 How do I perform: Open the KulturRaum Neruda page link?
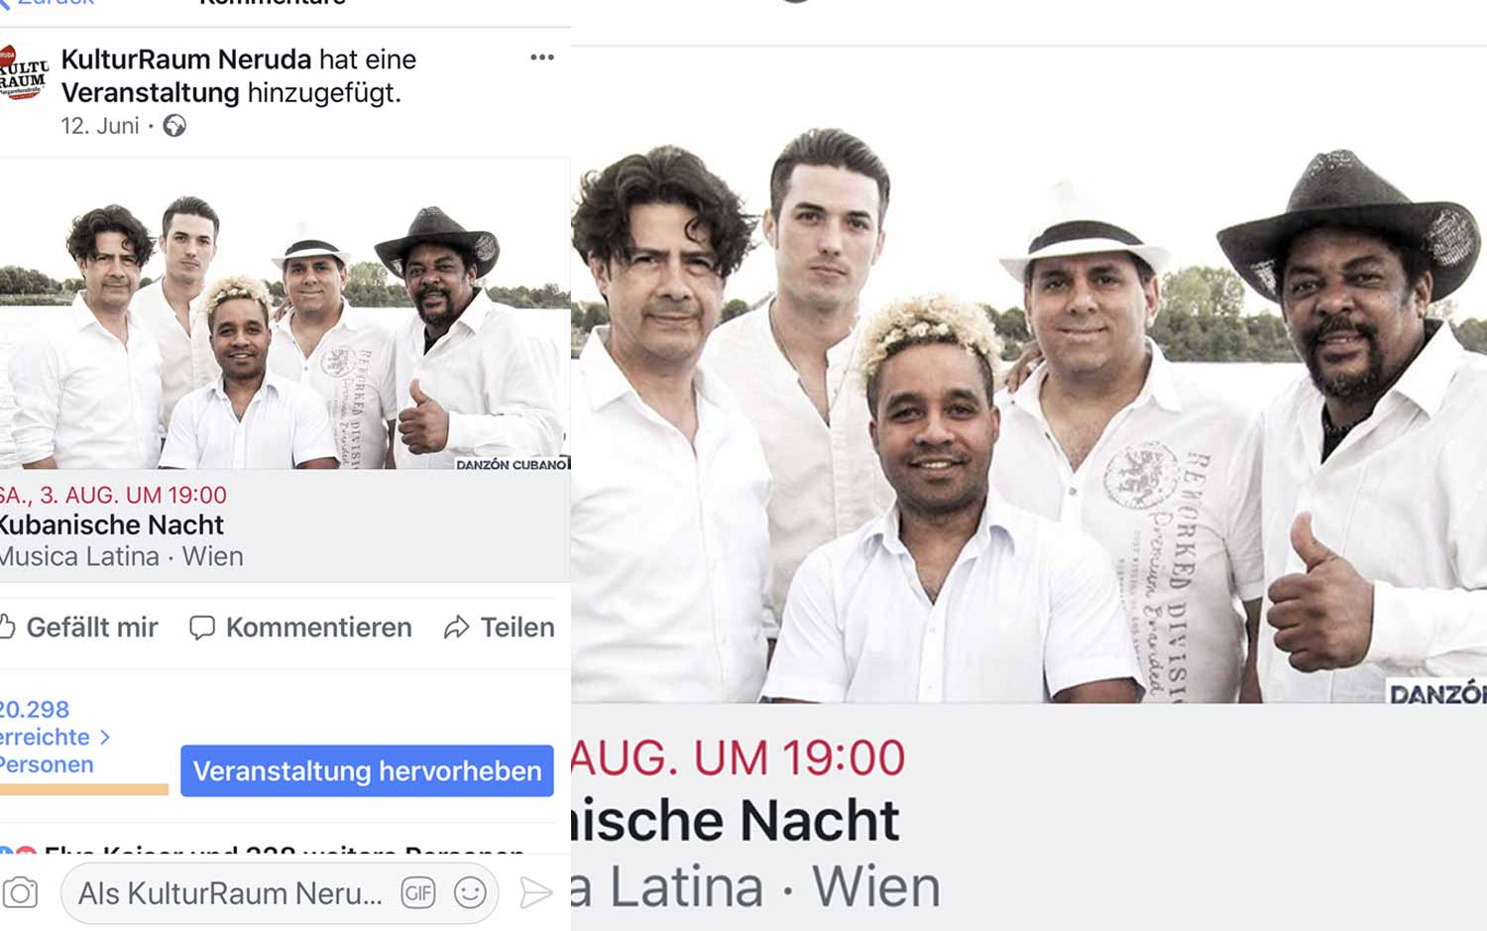(186, 59)
